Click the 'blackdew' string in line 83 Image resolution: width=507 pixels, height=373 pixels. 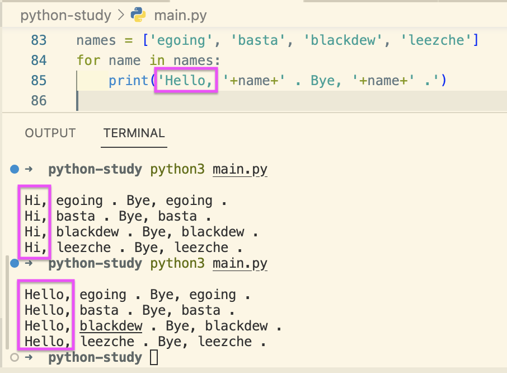pos(343,40)
